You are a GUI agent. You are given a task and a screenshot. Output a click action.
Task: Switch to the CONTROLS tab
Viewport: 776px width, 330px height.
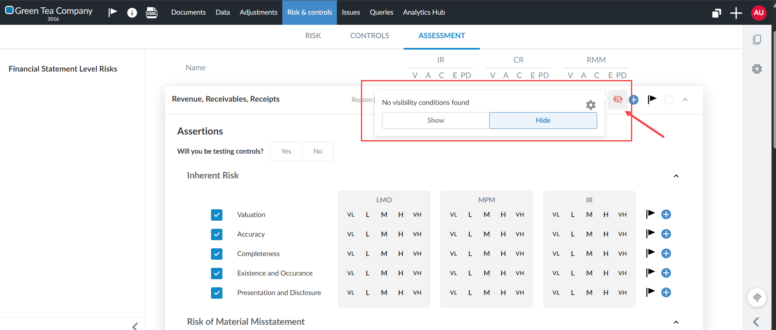point(369,36)
